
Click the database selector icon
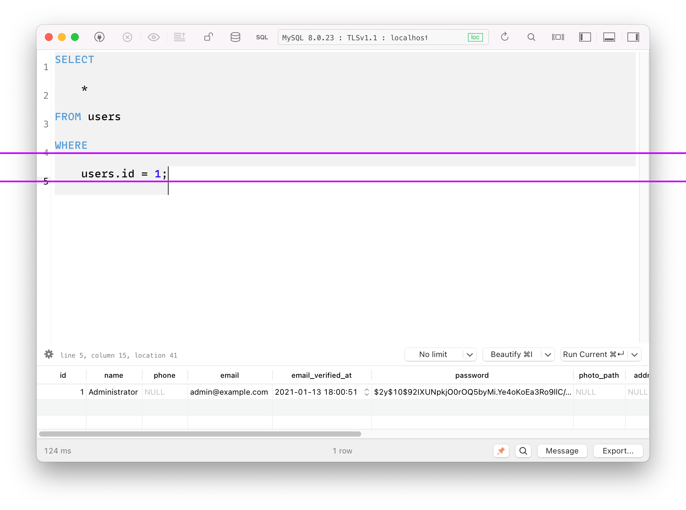(x=235, y=37)
